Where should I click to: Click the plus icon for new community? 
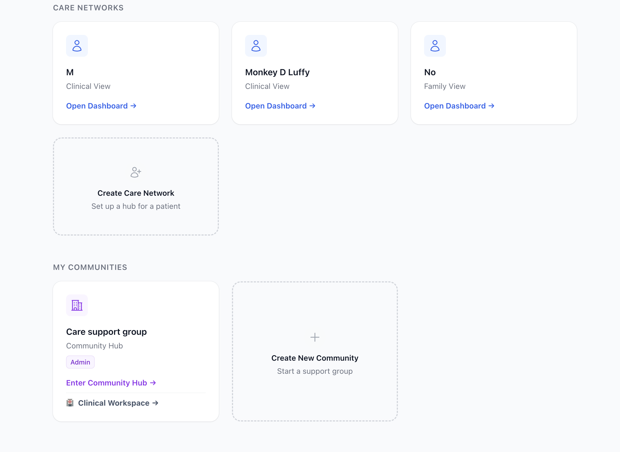[x=315, y=337]
